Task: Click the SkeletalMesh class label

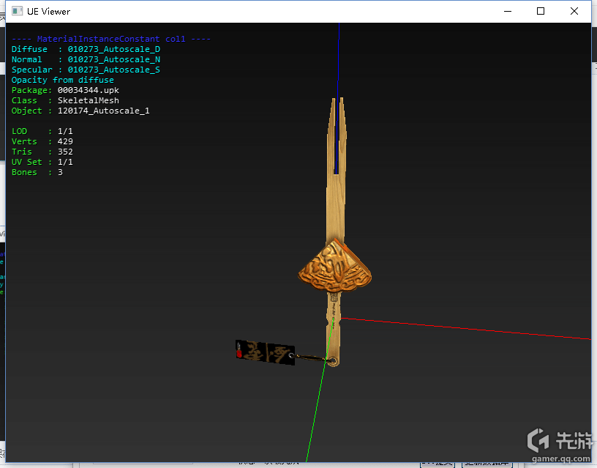Action: (x=88, y=101)
